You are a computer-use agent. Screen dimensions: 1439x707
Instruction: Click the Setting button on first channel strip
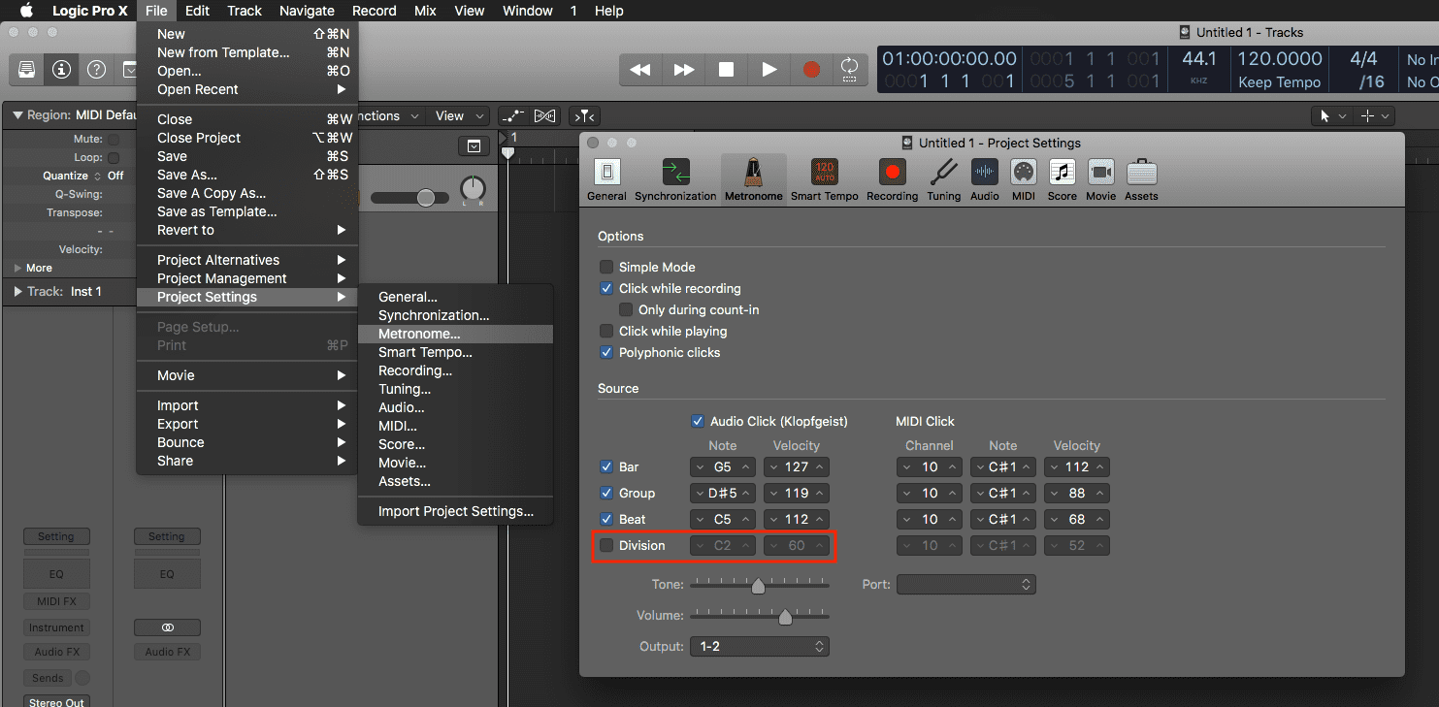click(x=56, y=536)
